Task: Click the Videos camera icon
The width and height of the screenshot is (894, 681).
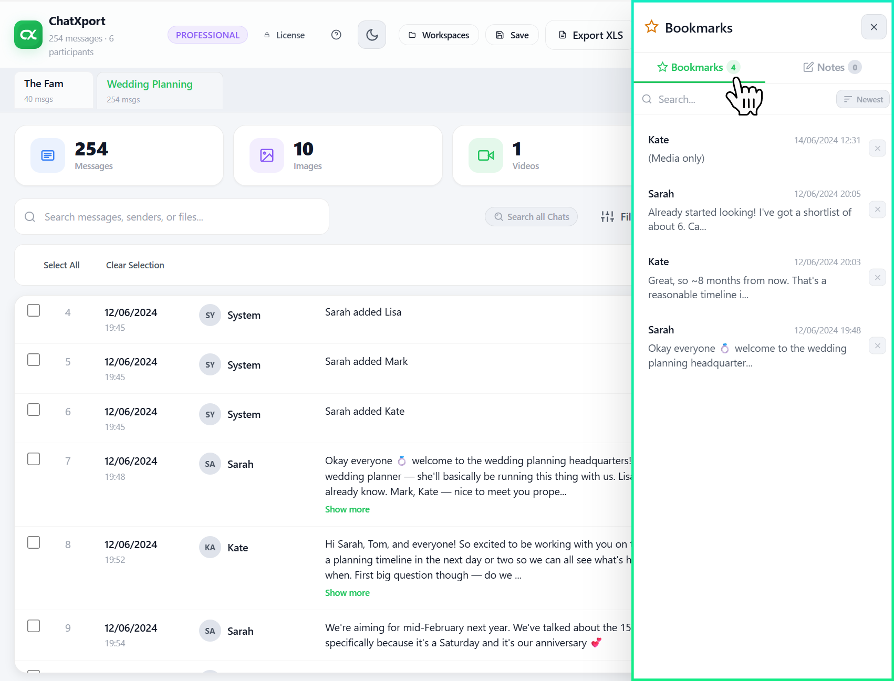Action: 486,155
